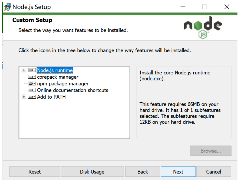This screenshot has height=180, width=238.
Task: Expand the Node.js runtime tree node
Action: (24, 70)
